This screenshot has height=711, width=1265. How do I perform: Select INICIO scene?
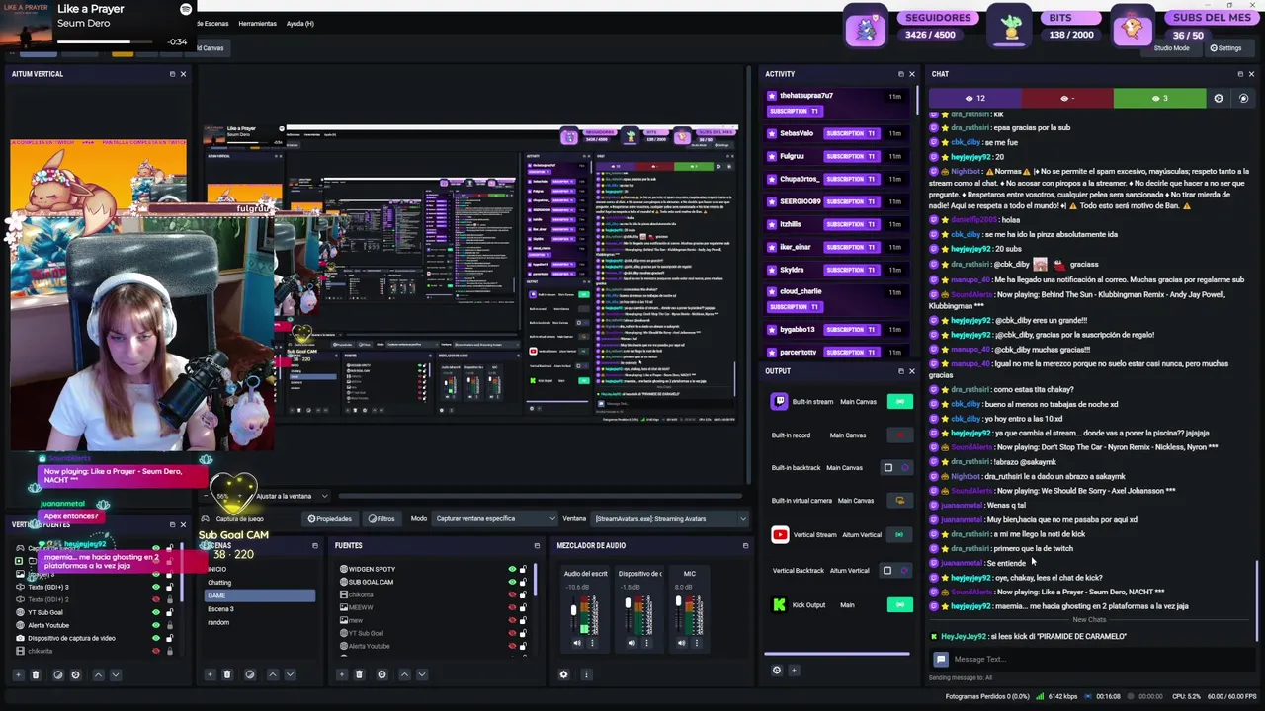click(x=259, y=570)
